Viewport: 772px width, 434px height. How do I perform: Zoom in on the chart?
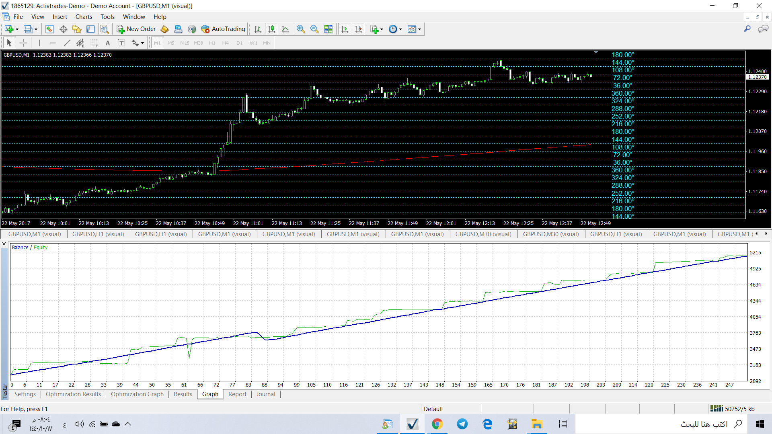point(301,29)
